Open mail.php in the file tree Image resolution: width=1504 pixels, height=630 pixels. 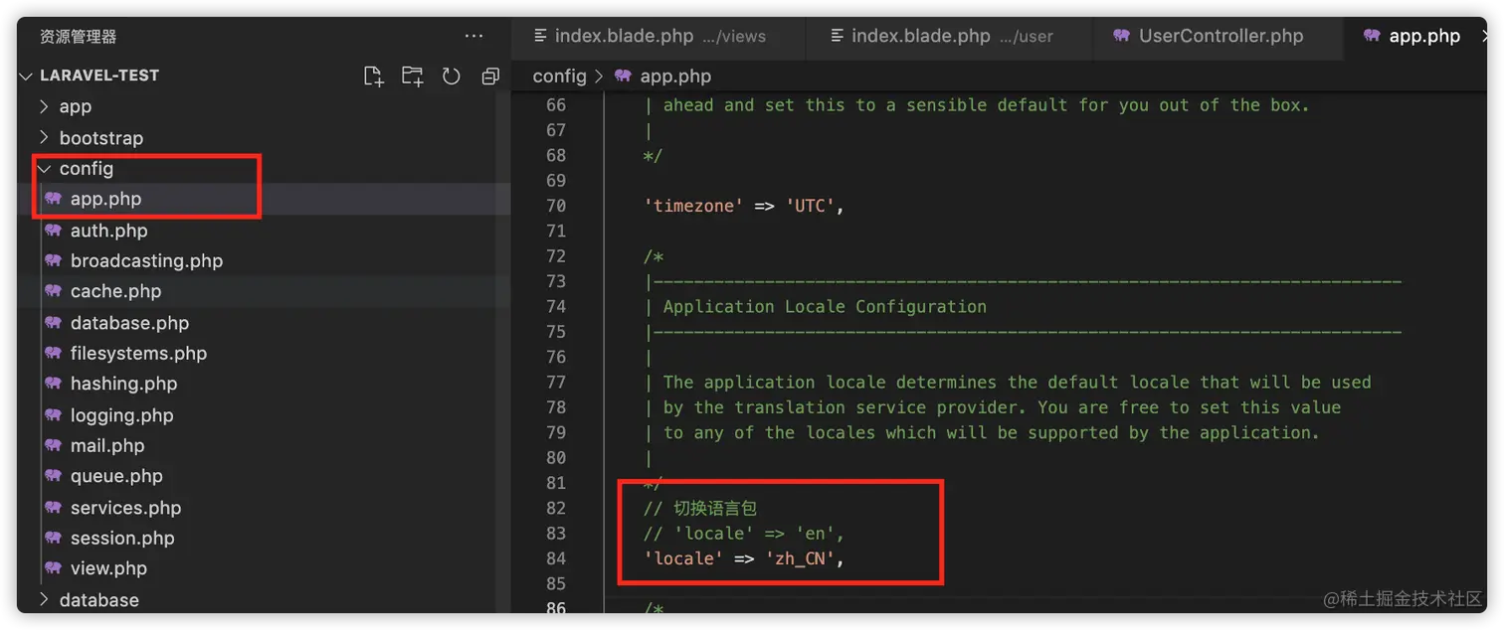[107, 445]
